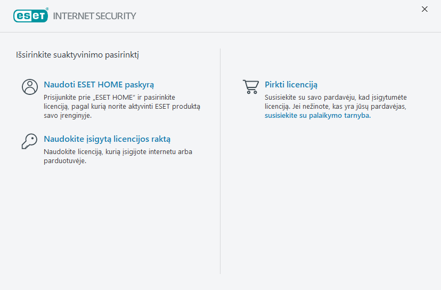Click the description starting "Prisijunkite prie"
Viewport: 441px width, 290px height.
(121, 106)
